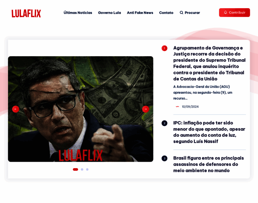The image size is (258, 203).
Task: Click the date 10/09/2024
Action: [x=190, y=107]
